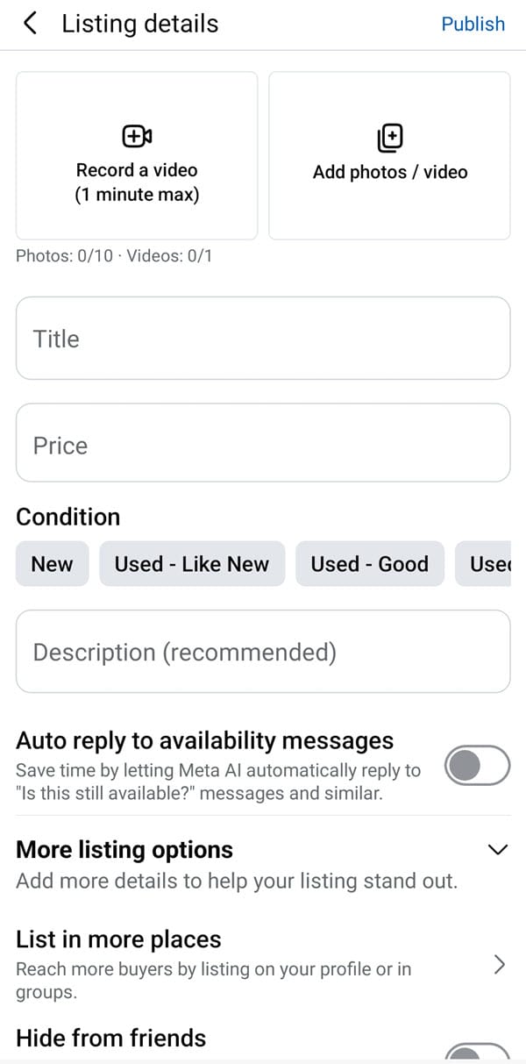This screenshot has height=1064, width=526.
Task: Tap the add photos icon
Action: [389, 138]
